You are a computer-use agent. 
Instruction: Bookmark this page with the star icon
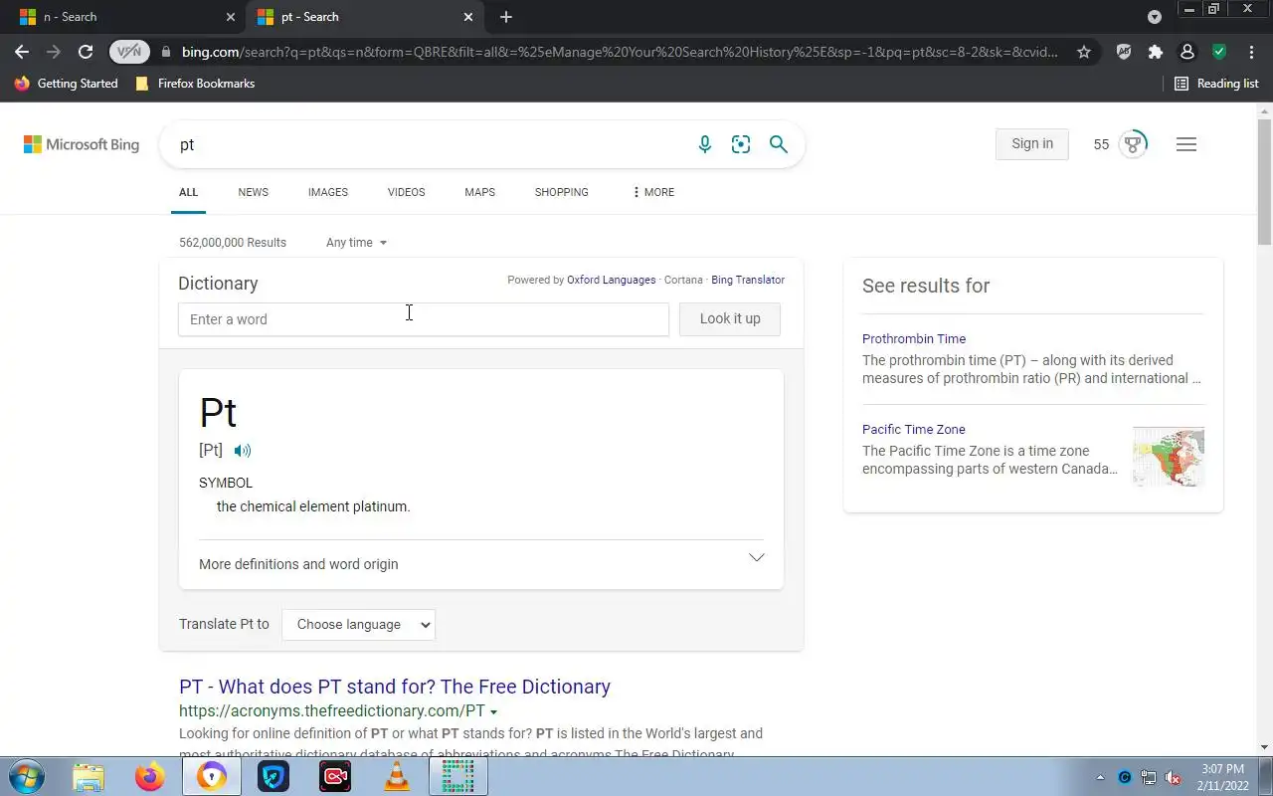tap(1084, 52)
